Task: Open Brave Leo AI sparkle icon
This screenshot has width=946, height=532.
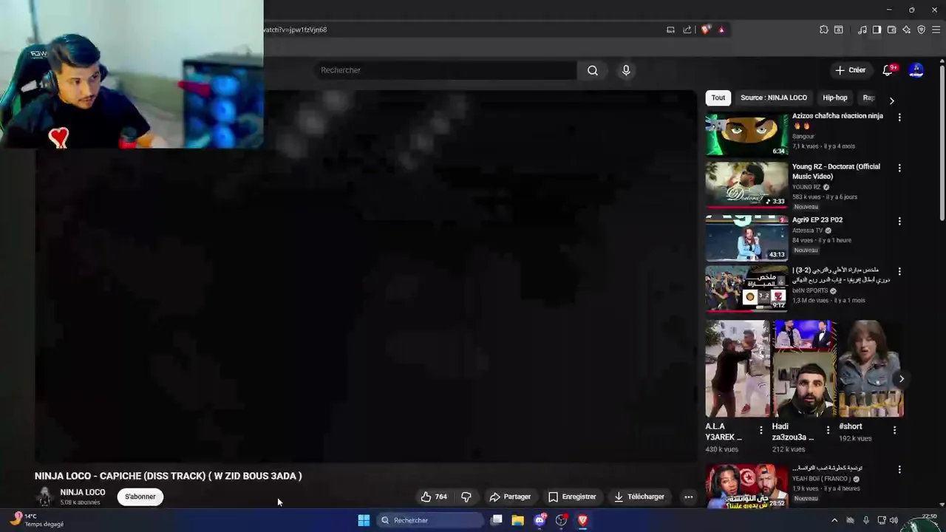Action: pos(907,30)
